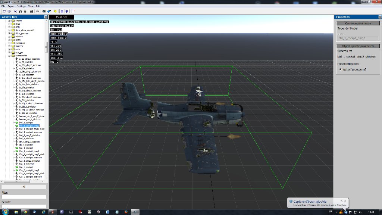Toggle the blue circular toolbar button
This screenshot has height=215, width=382.
62,11
